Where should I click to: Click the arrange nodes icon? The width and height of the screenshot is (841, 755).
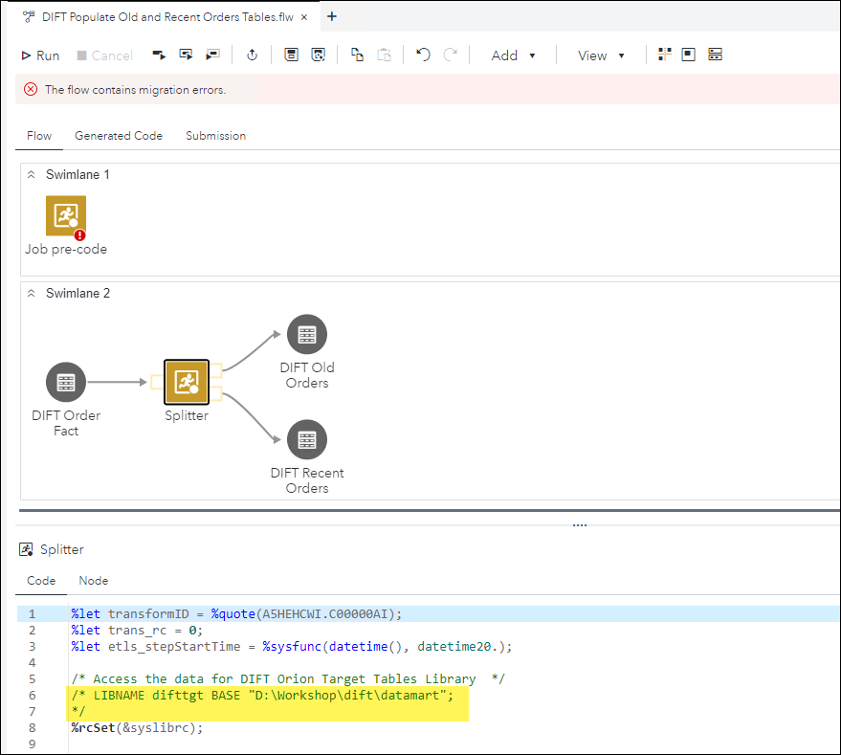(x=665, y=56)
